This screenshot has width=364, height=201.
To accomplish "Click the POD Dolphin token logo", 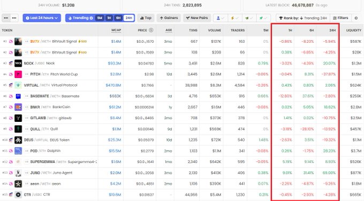I will coord(18,151).
